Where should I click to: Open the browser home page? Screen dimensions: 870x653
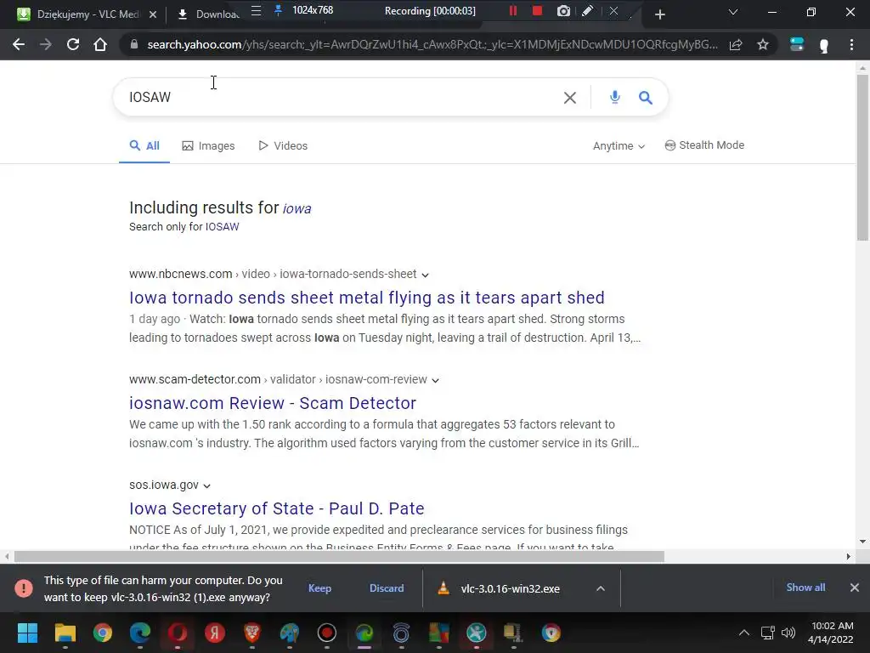point(100,44)
